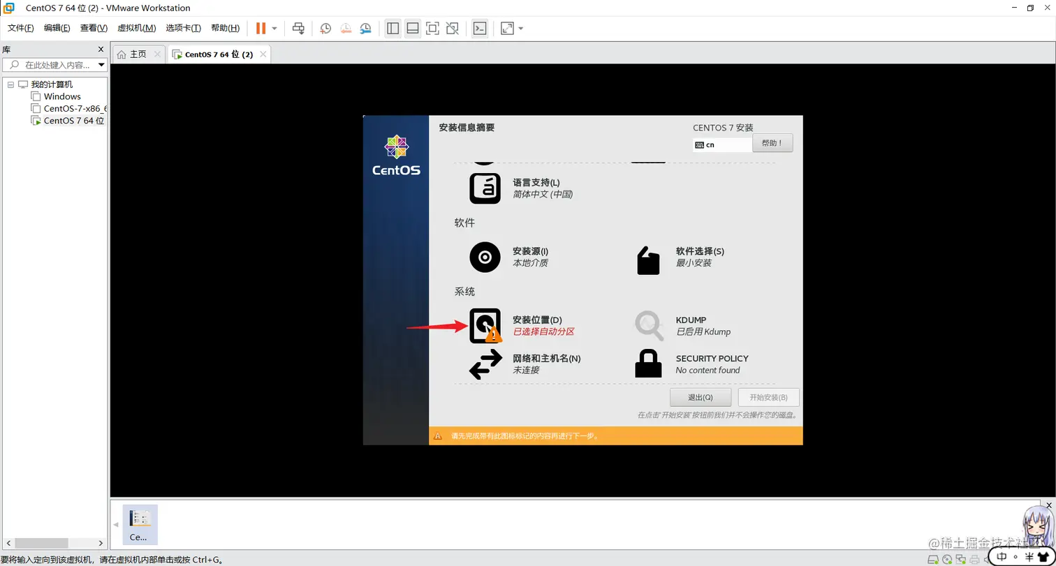
Task: Open 软件选择(S) software selection icon
Action: (x=648, y=260)
